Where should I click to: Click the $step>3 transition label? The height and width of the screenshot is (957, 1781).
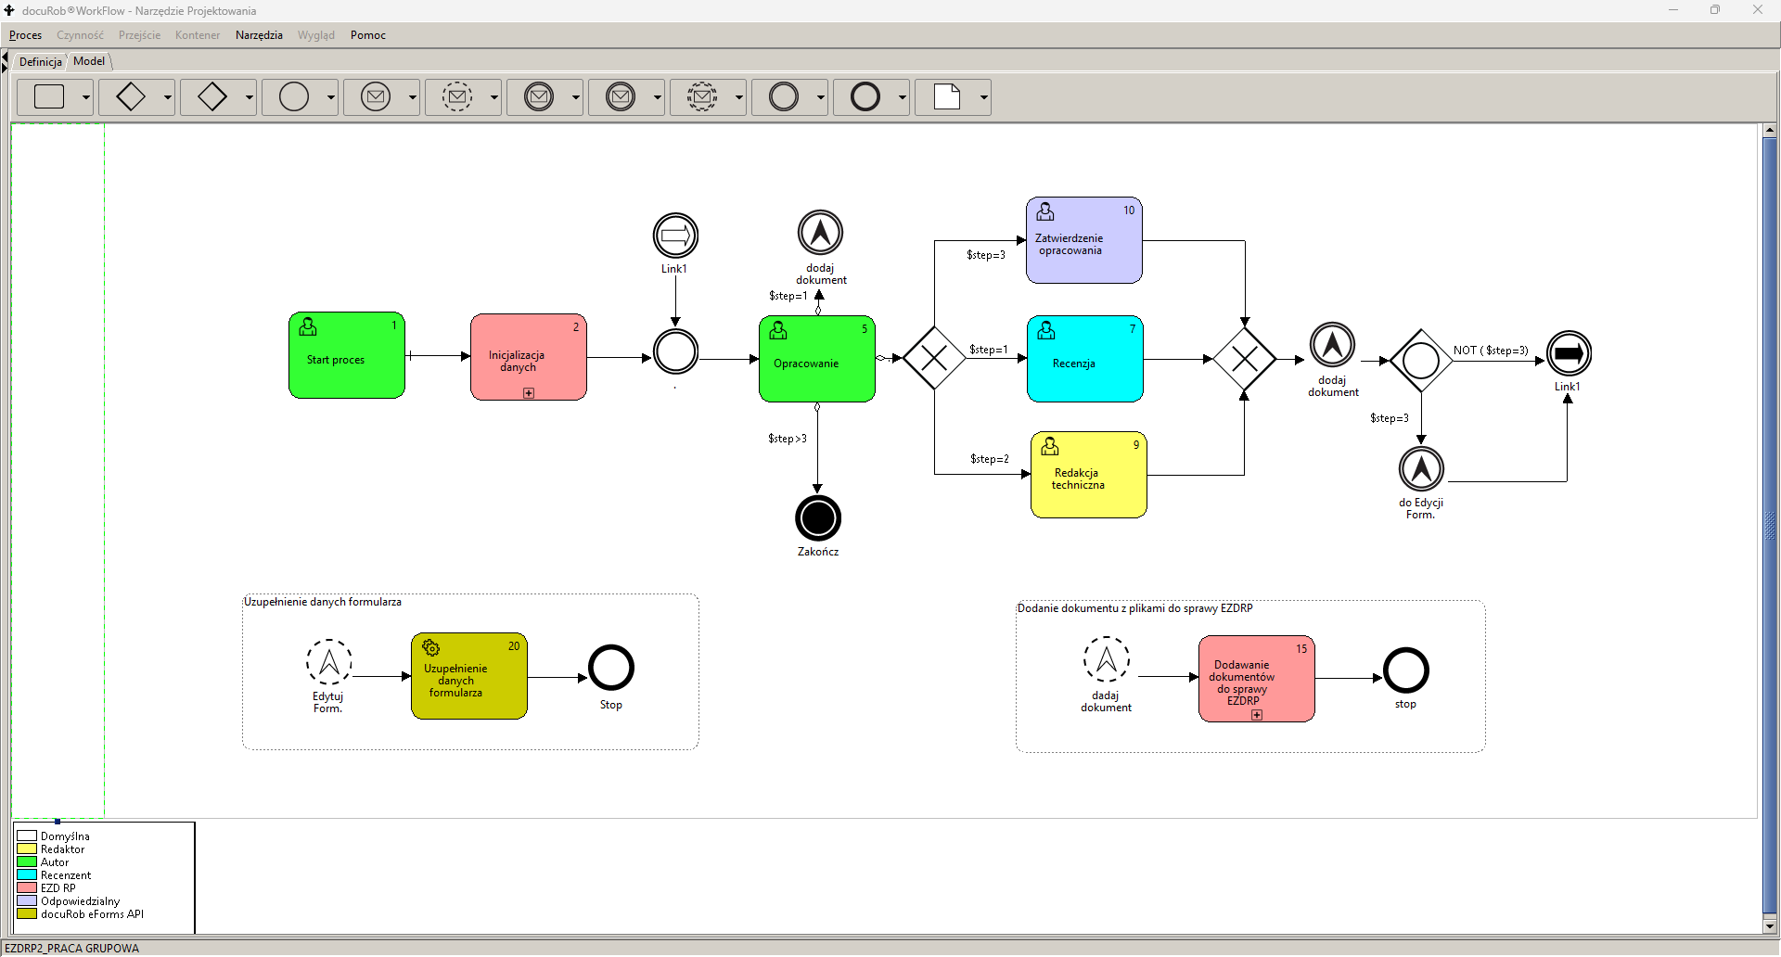[788, 439]
